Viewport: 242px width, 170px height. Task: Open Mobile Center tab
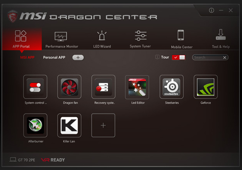(182, 39)
